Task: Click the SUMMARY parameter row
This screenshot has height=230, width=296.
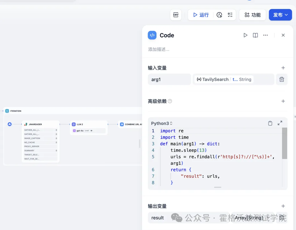Action: click(41, 151)
